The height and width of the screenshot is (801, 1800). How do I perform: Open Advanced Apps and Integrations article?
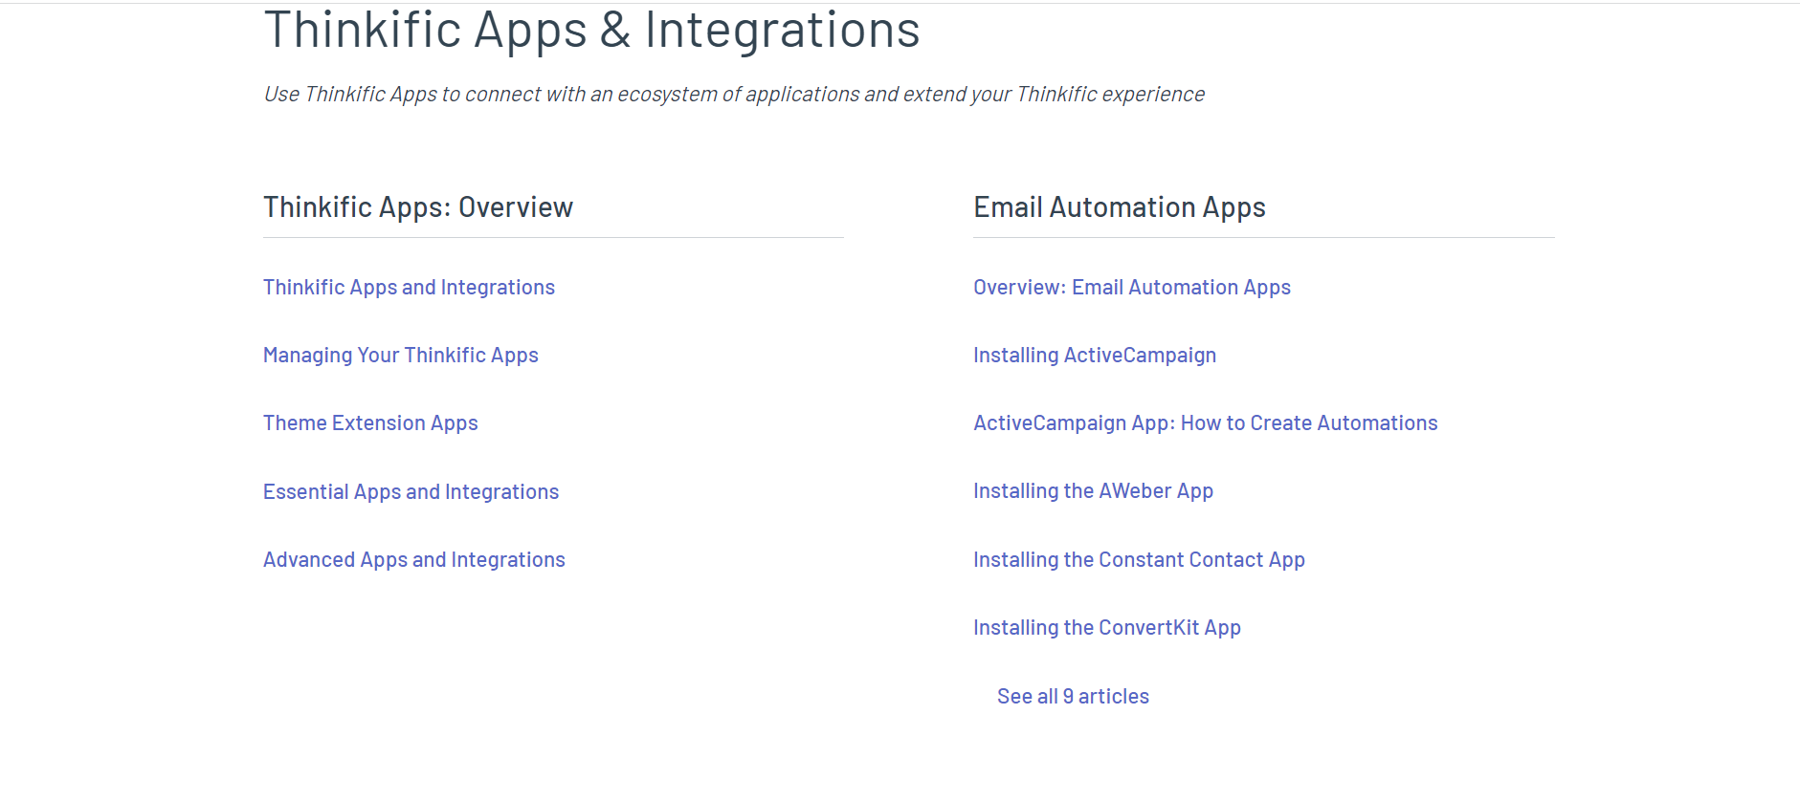click(414, 560)
